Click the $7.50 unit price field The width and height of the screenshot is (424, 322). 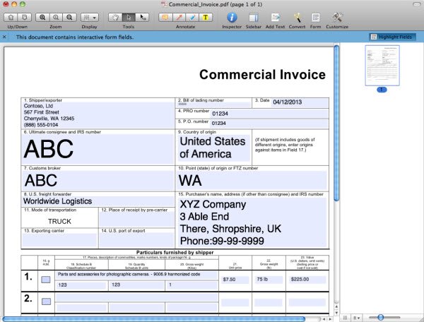tap(235, 280)
